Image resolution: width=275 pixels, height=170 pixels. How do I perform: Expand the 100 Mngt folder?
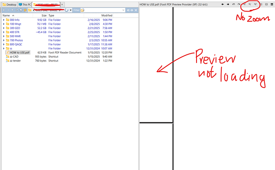4,24
